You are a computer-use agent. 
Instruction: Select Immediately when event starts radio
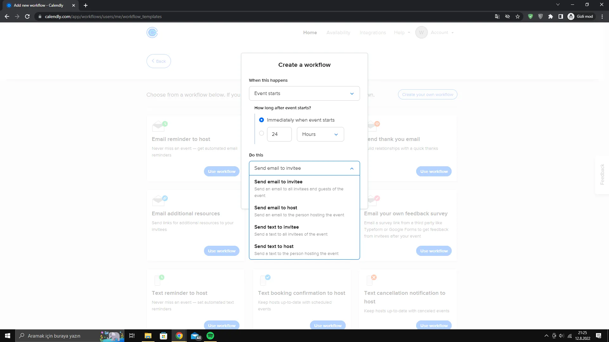pyautogui.click(x=261, y=120)
